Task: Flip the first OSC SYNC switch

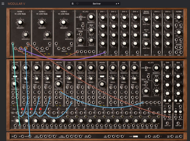Action: [x=24, y=87]
